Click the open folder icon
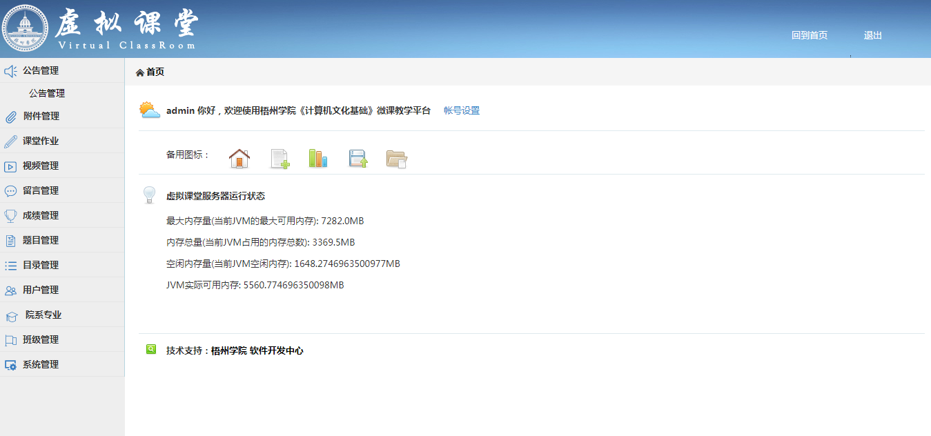 pyautogui.click(x=396, y=159)
